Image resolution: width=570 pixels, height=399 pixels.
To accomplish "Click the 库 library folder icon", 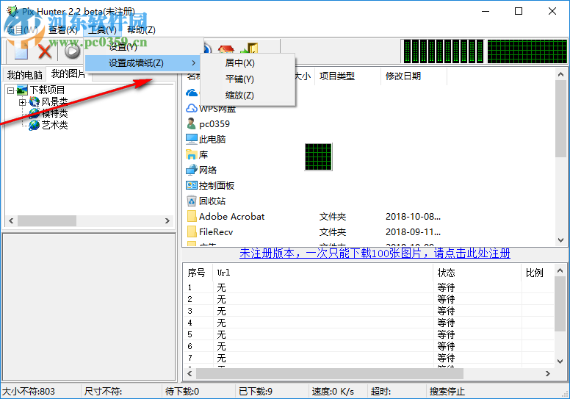I will [192, 154].
